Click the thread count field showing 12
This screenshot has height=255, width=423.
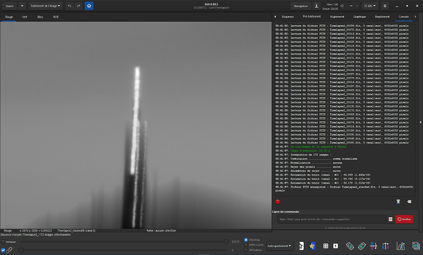pos(343,6)
